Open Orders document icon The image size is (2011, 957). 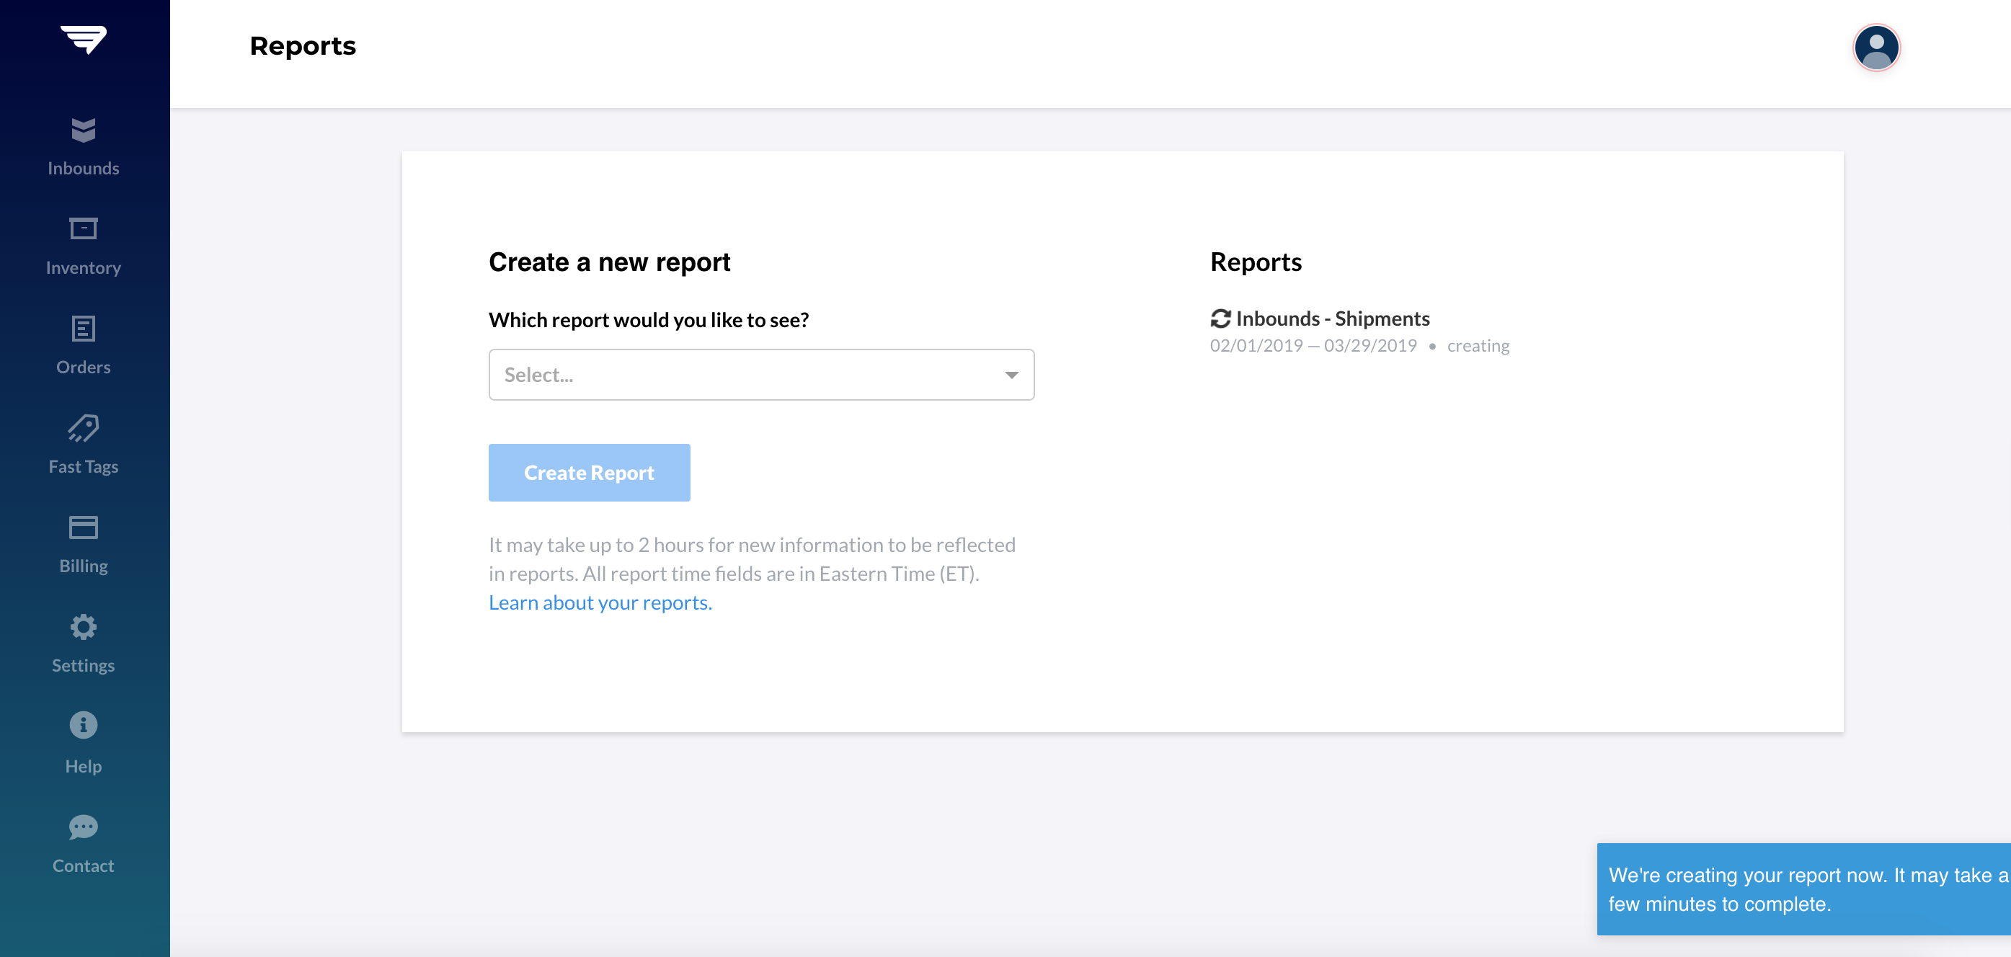[x=84, y=329]
